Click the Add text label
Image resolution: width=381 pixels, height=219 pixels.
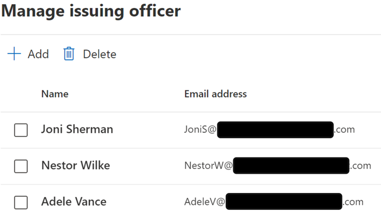coord(38,54)
